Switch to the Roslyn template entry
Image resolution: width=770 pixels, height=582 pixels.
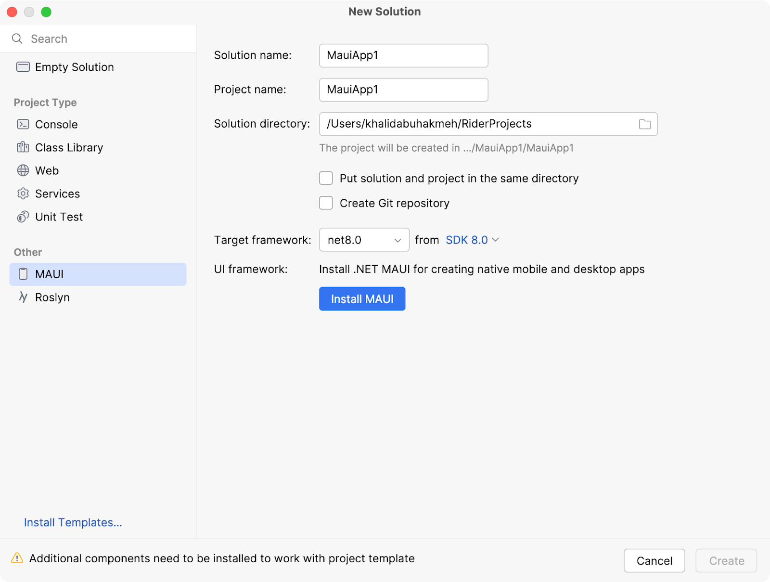[x=52, y=297]
